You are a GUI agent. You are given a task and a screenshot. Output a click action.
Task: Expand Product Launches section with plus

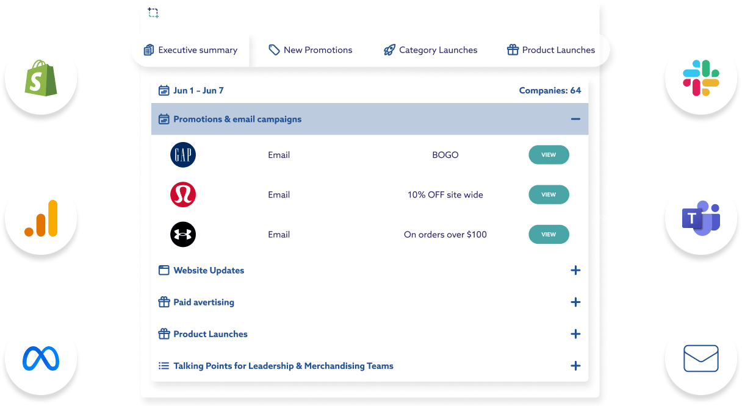coord(575,333)
